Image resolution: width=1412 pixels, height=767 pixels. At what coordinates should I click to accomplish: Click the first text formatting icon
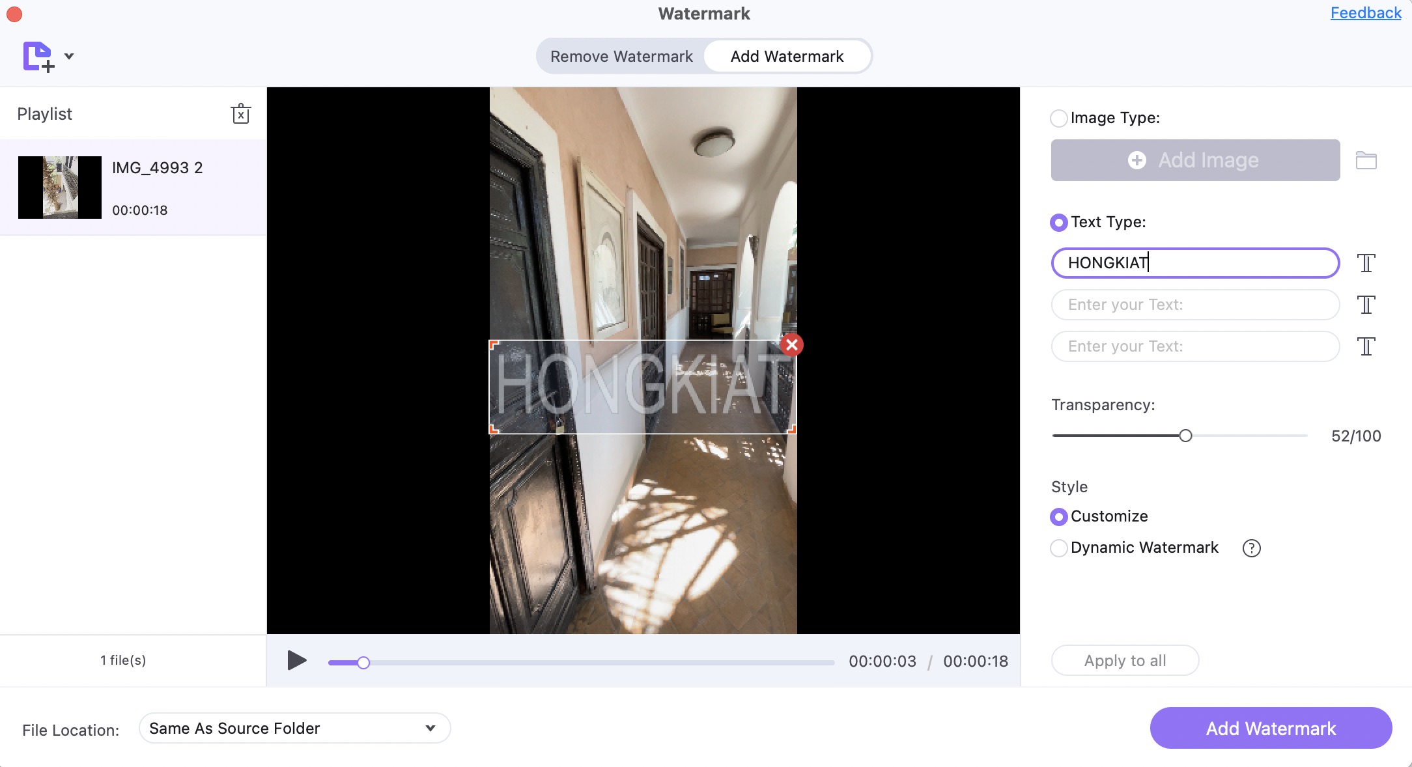coord(1366,262)
